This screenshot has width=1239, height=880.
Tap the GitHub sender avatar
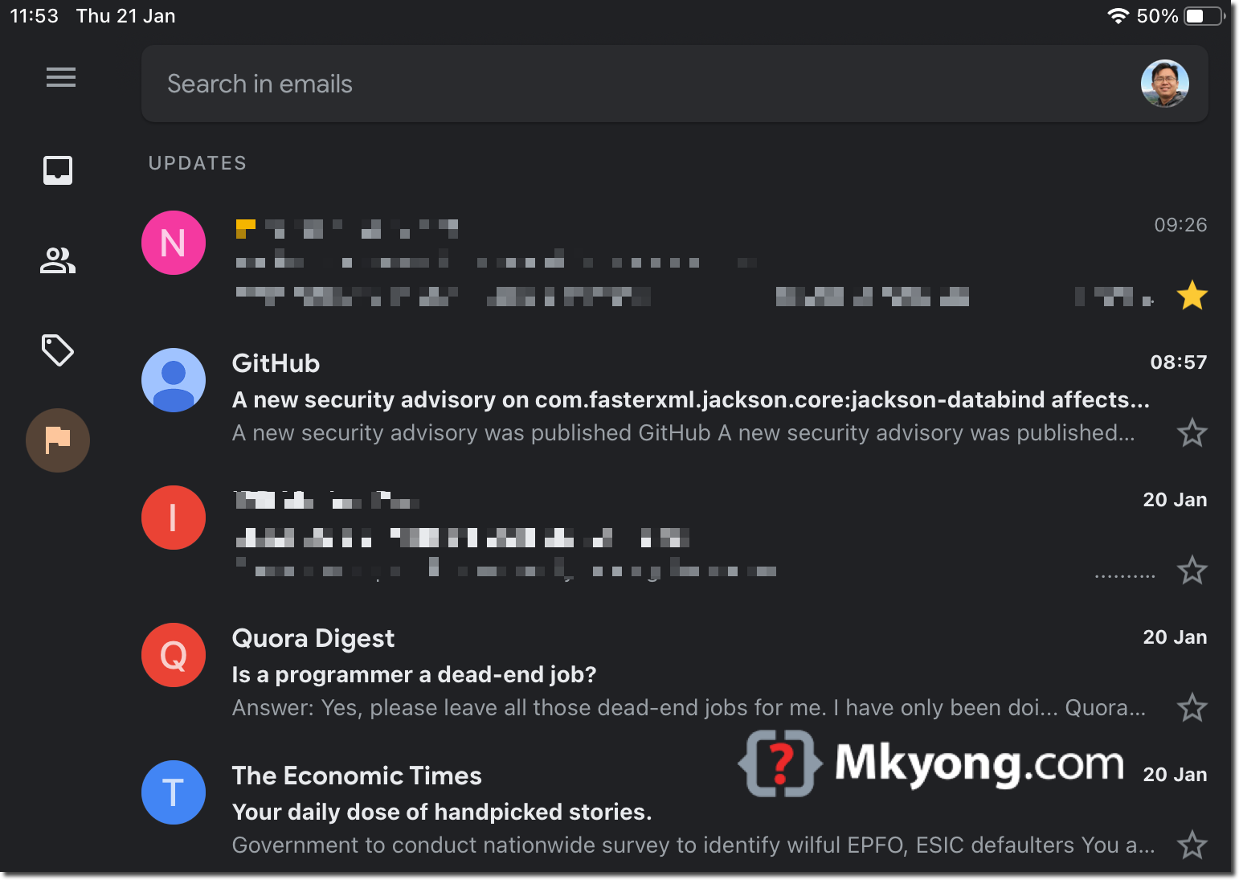click(x=174, y=380)
